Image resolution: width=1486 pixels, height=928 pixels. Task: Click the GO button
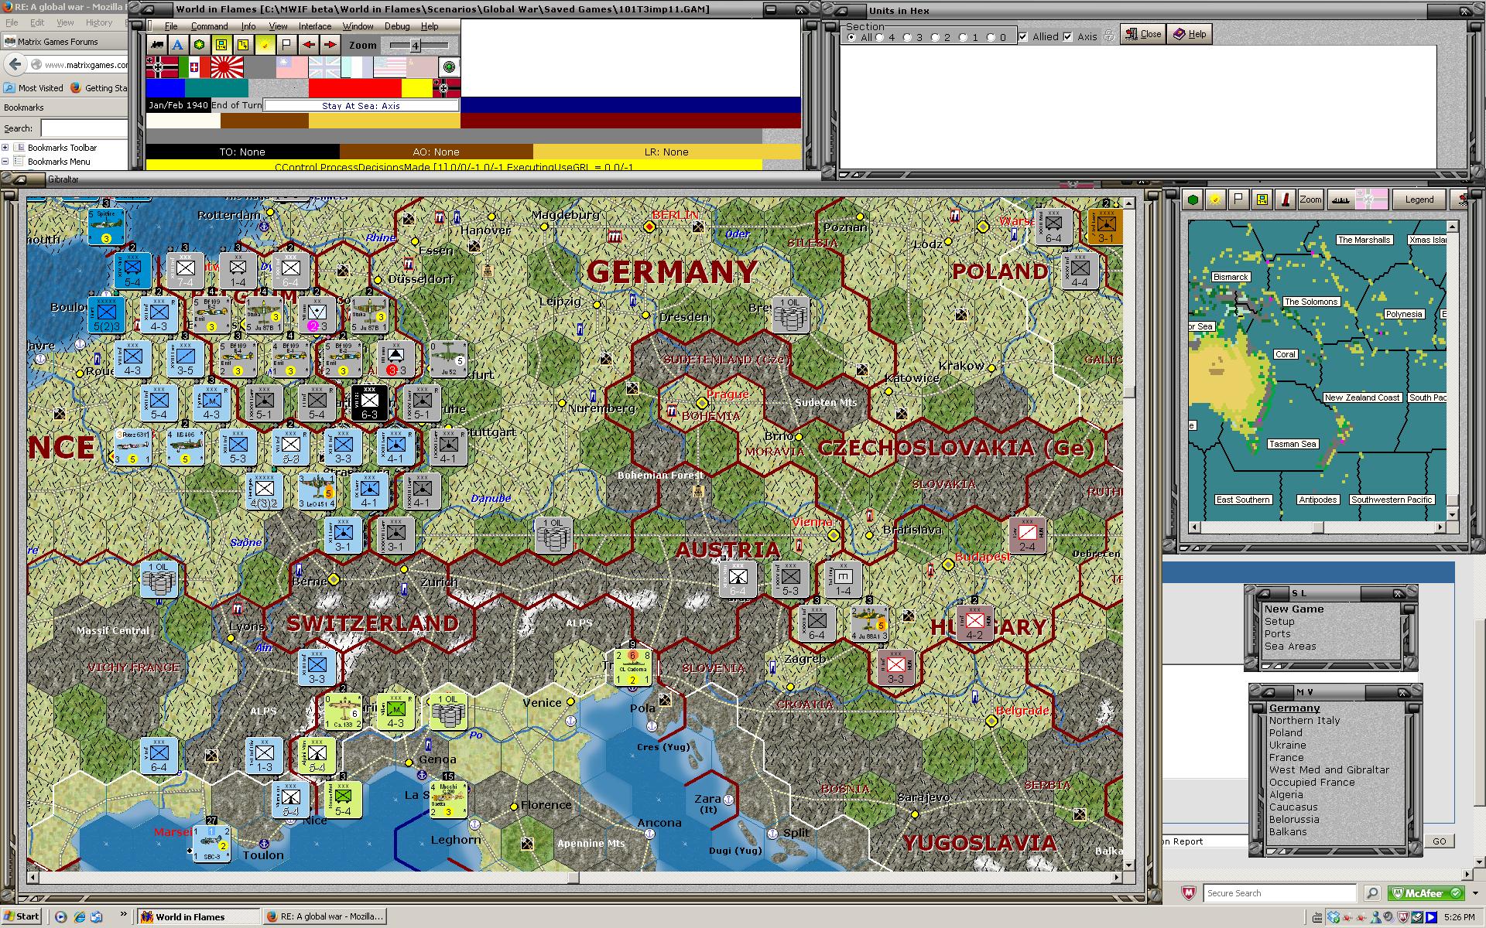[x=1439, y=841]
